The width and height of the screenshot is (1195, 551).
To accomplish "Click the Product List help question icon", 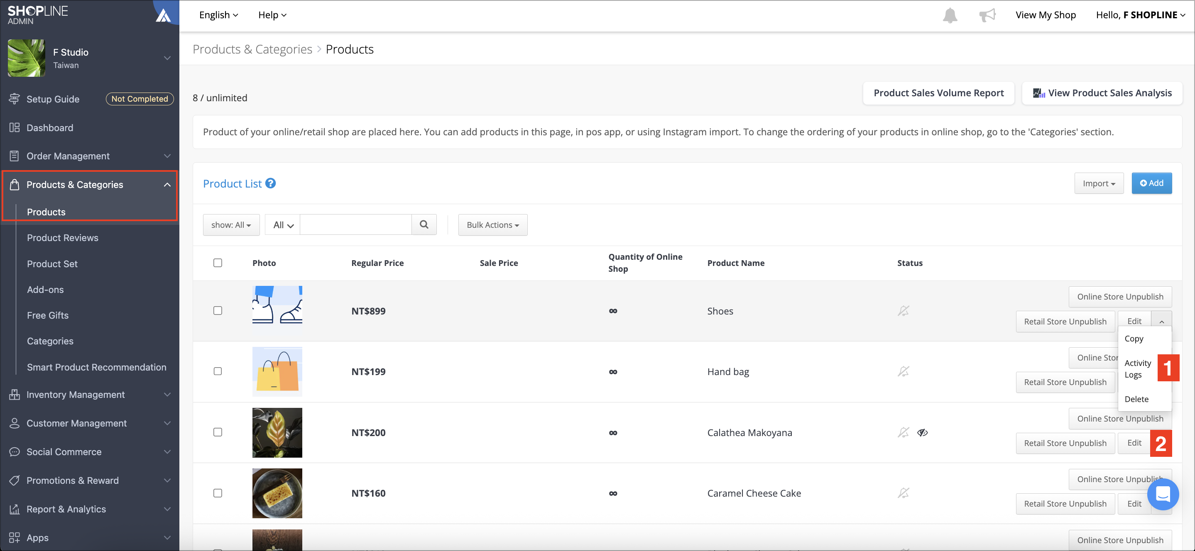I will coord(270,183).
